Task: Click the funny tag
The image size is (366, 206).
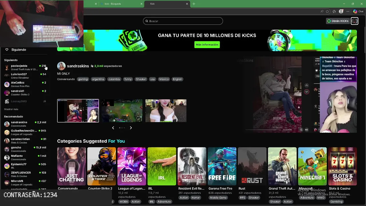Action: tap(128, 79)
